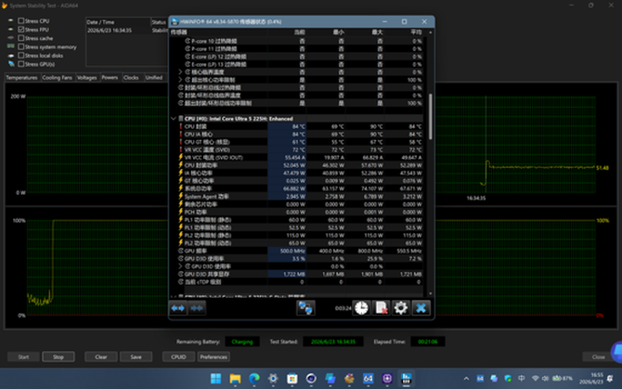Reset HWiNFO elapsed timer clock button
This screenshot has height=389, width=622.
(361, 308)
